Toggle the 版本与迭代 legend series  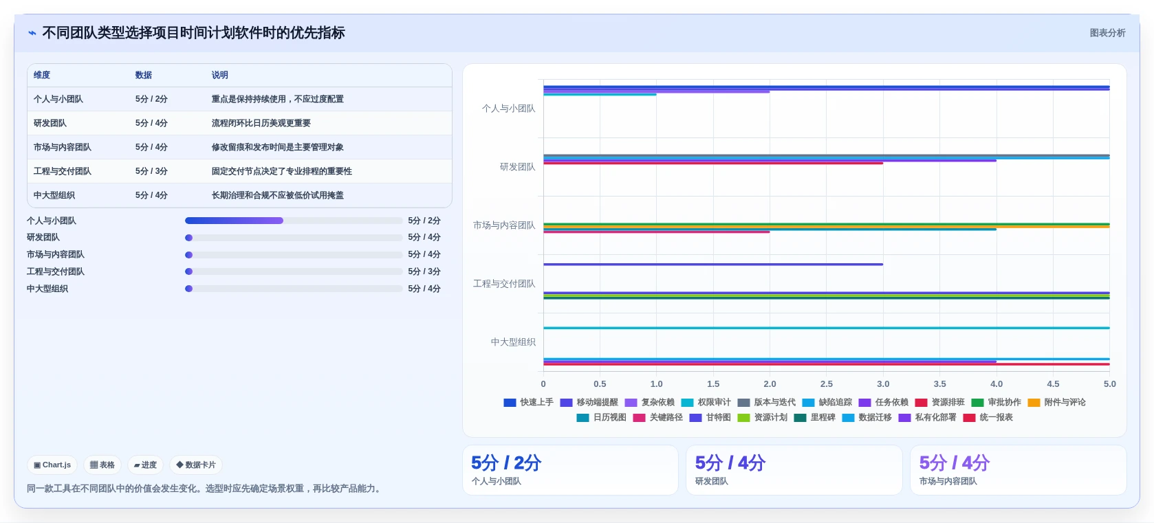pos(766,403)
